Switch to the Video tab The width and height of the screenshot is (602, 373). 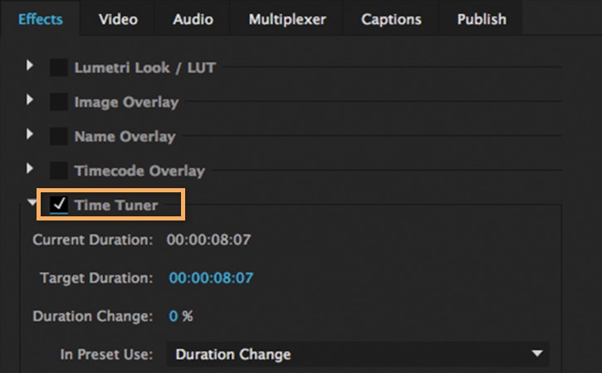coord(118,19)
